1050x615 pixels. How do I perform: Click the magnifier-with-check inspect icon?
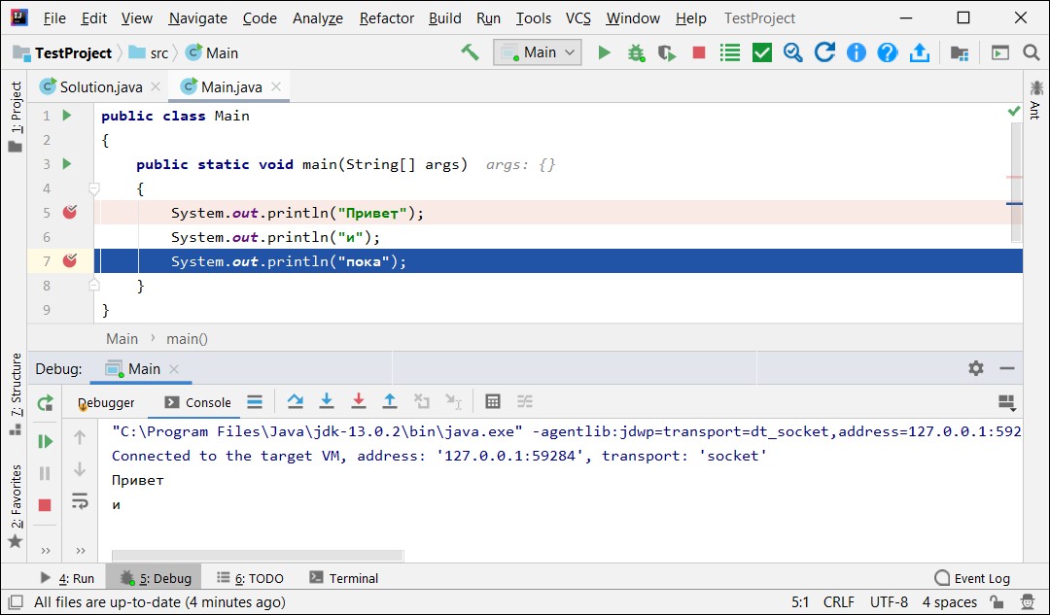click(x=793, y=52)
